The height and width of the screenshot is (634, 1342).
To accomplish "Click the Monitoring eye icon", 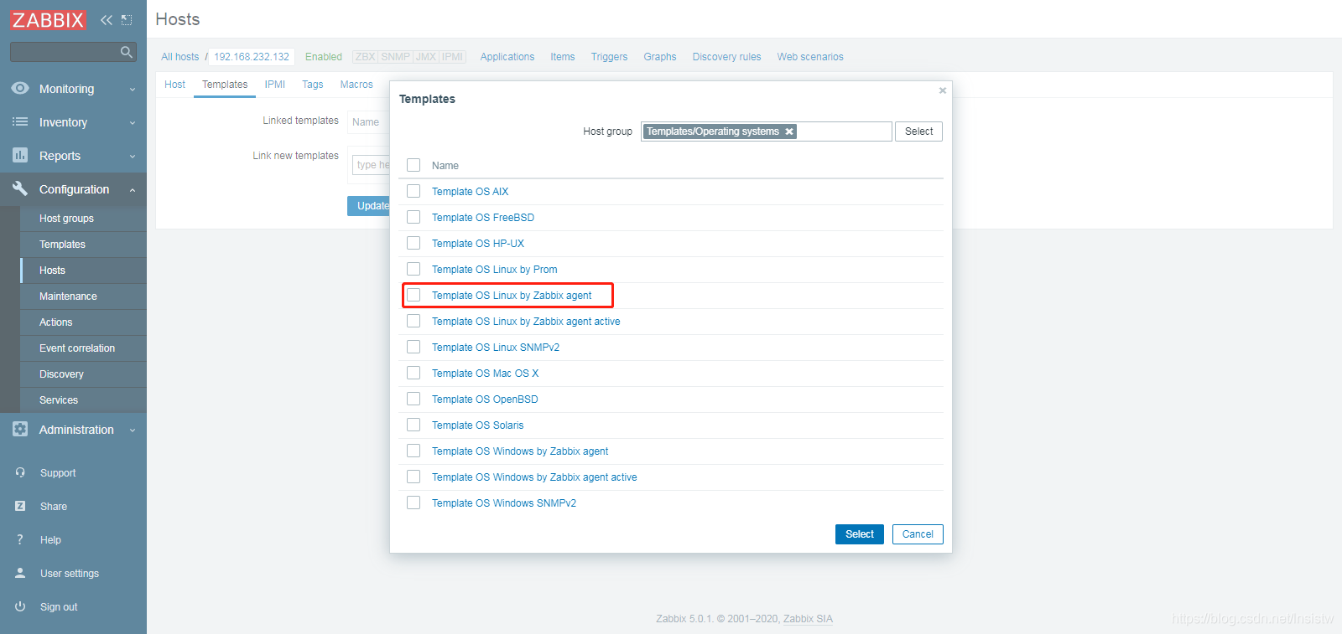I will (20, 88).
